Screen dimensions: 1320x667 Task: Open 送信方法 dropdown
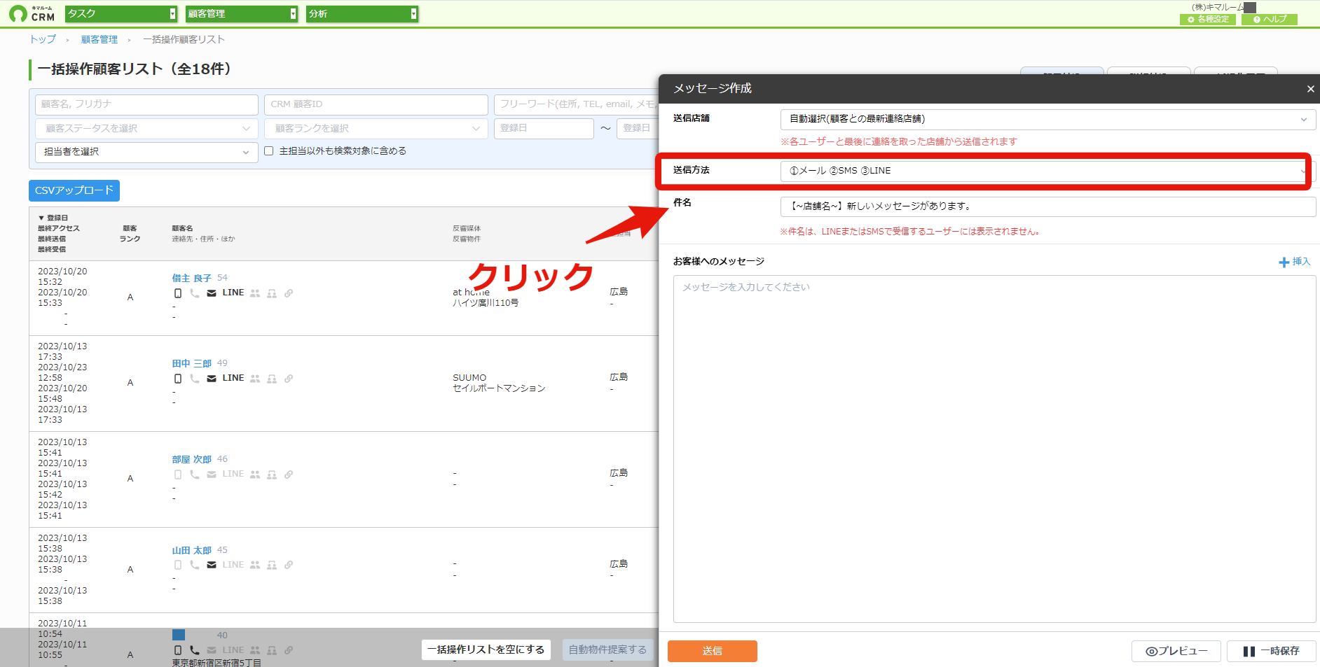1047,171
